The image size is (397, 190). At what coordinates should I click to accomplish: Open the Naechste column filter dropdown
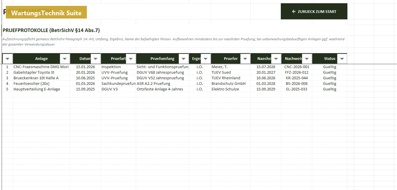click(276, 59)
